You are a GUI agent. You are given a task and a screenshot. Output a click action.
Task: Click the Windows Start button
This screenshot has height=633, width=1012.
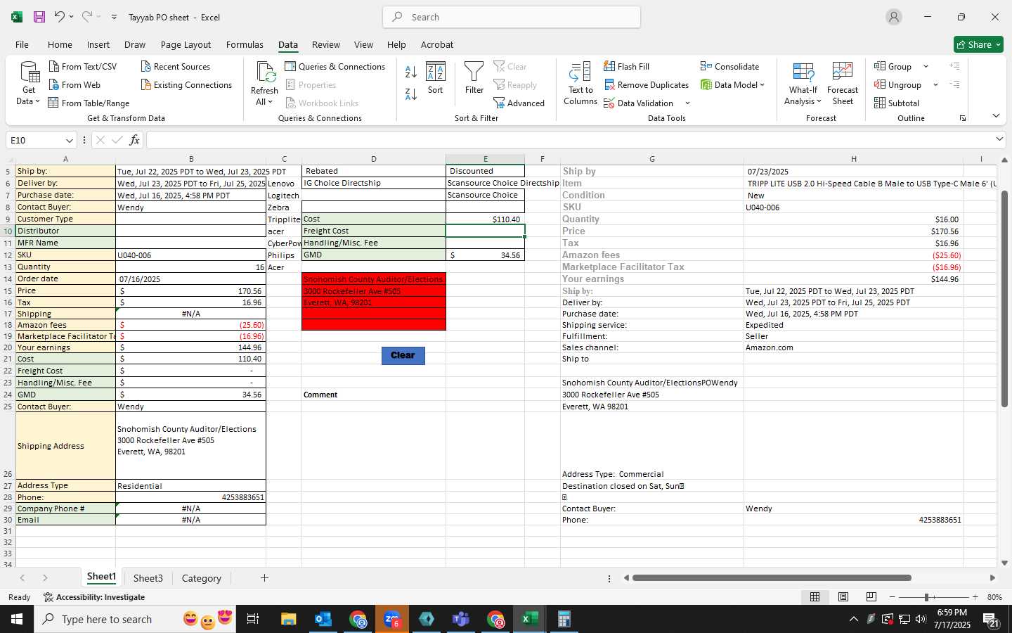pos(17,619)
